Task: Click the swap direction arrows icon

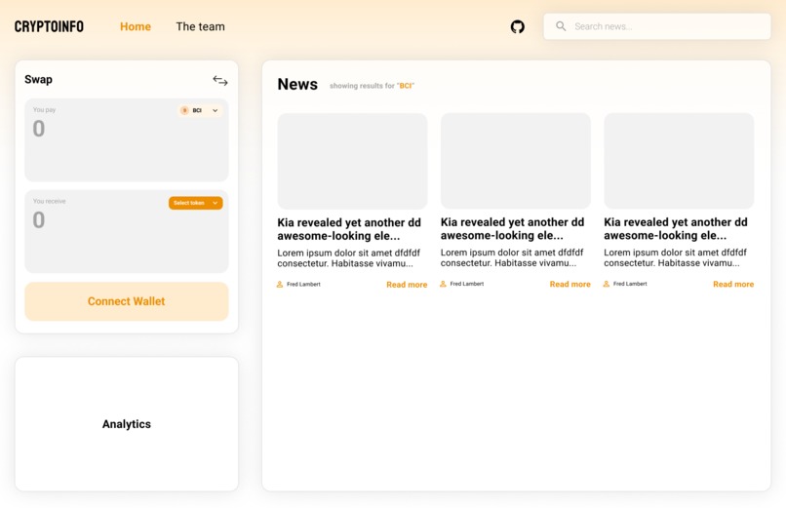Action: pyautogui.click(x=220, y=81)
